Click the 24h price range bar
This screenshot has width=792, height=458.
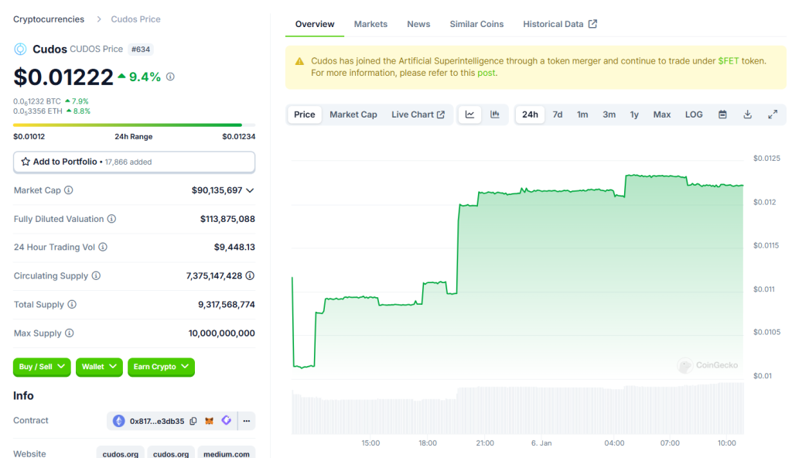[x=128, y=125]
